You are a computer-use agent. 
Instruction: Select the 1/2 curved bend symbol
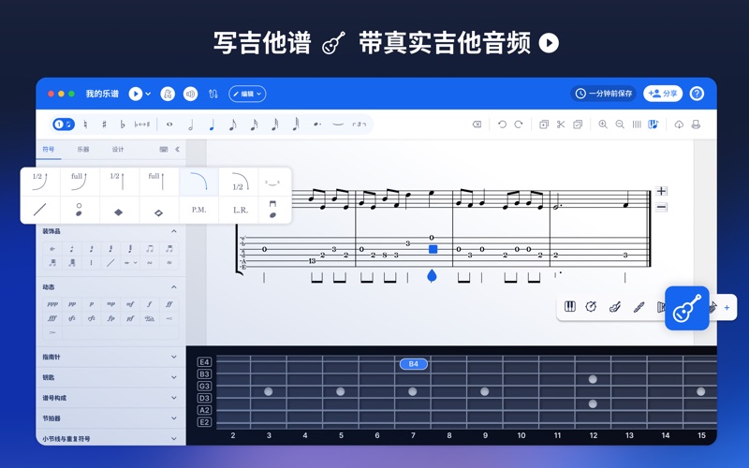coord(40,182)
